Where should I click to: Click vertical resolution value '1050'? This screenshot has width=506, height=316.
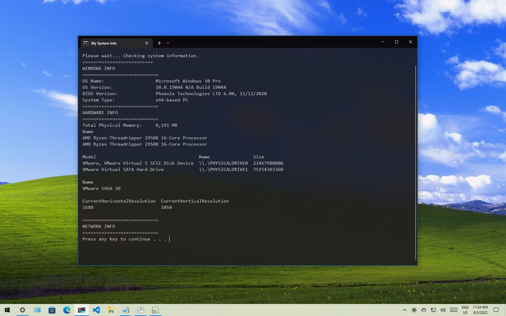(x=167, y=207)
